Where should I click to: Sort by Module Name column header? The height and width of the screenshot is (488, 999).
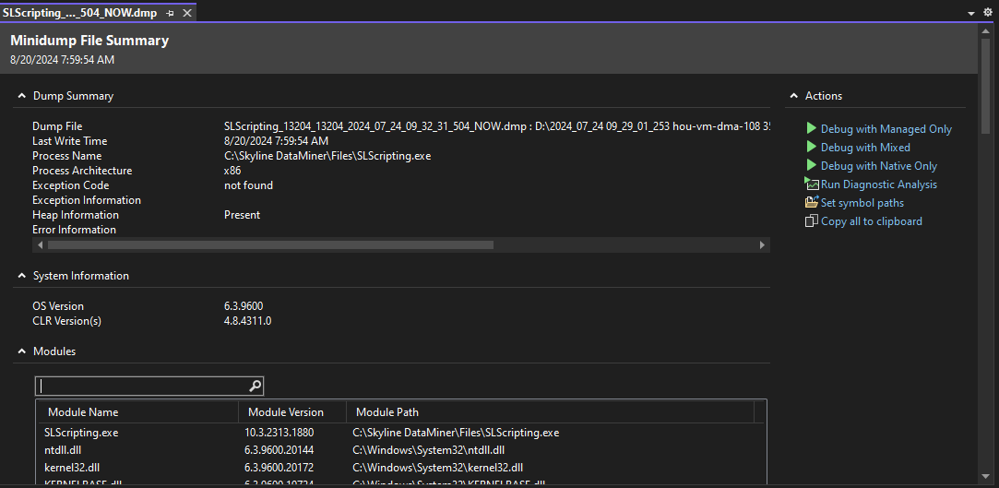click(137, 412)
